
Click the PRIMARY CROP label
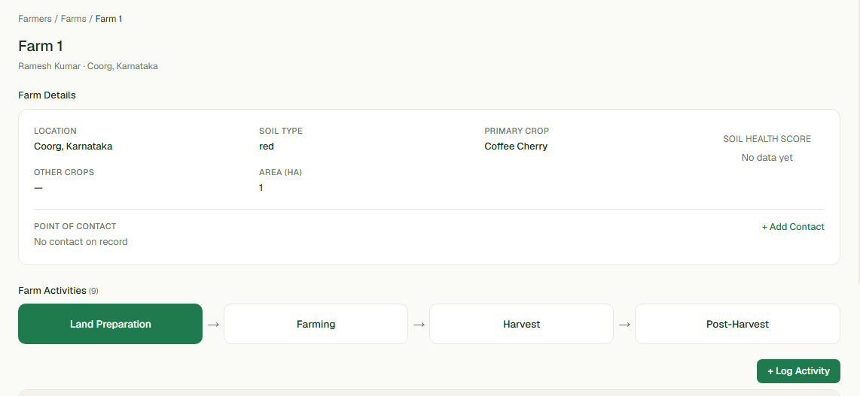tap(517, 131)
